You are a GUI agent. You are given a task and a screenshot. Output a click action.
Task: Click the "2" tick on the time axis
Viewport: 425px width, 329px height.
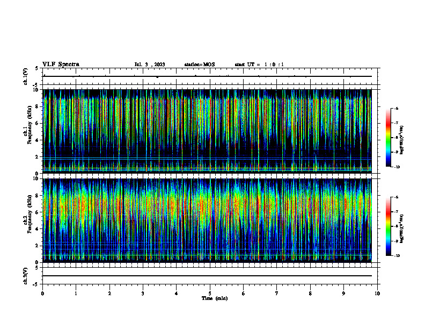point(109,294)
